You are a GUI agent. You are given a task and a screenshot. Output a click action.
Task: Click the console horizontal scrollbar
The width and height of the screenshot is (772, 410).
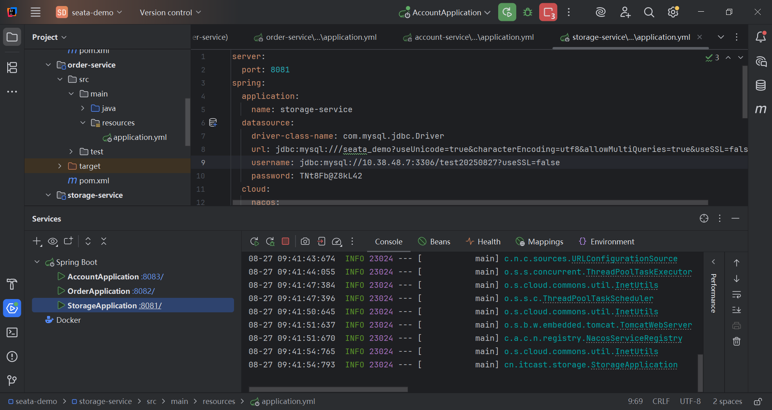(328, 389)
